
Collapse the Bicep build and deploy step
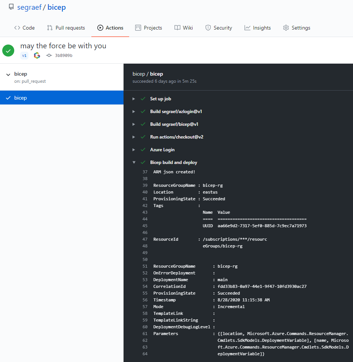click(134, 162)
